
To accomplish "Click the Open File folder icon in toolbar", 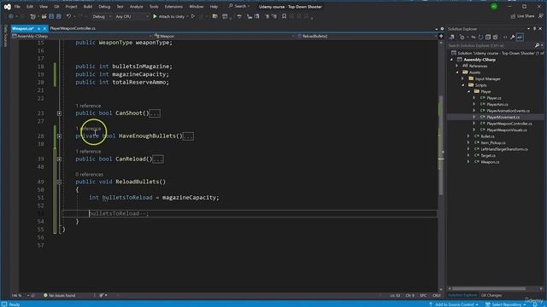I will pyautogui.click(x=44, y=16).
